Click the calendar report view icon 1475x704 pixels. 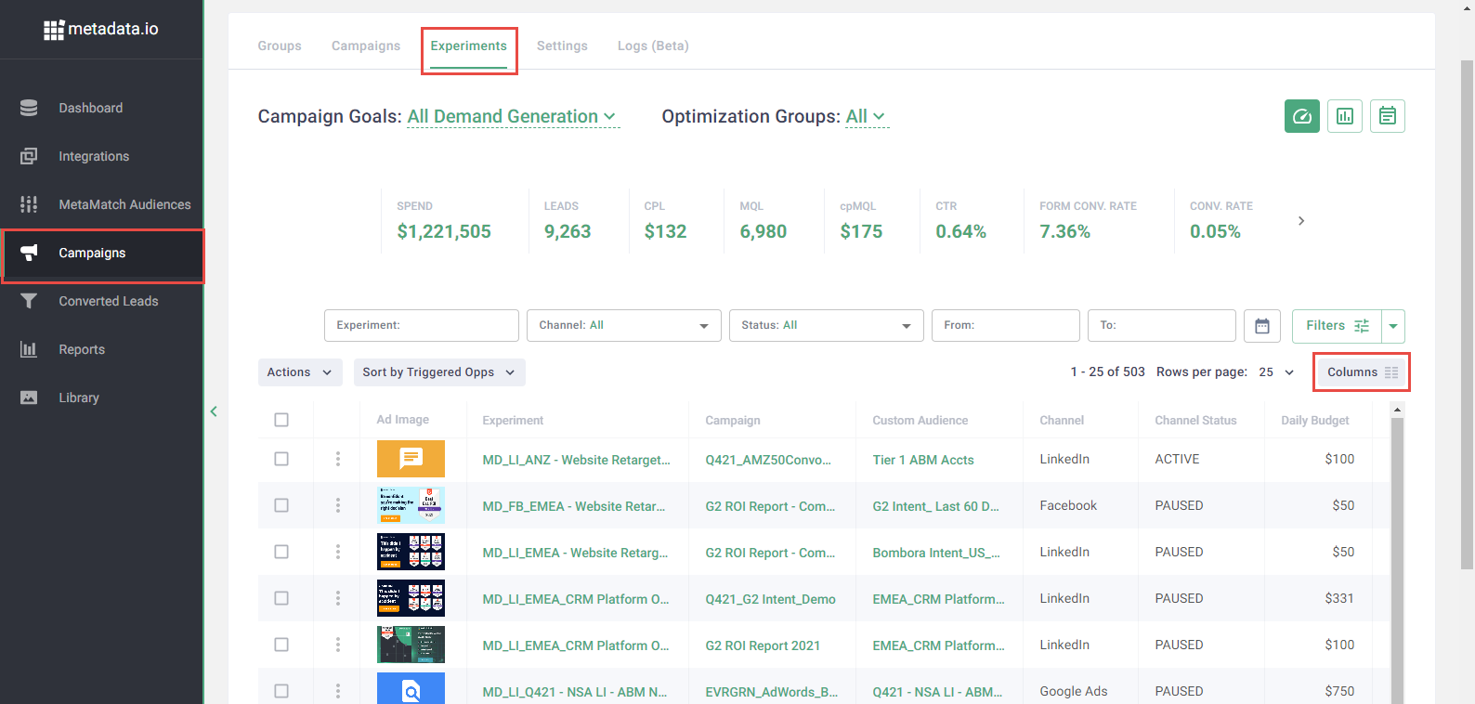[x=1387, y=116]
